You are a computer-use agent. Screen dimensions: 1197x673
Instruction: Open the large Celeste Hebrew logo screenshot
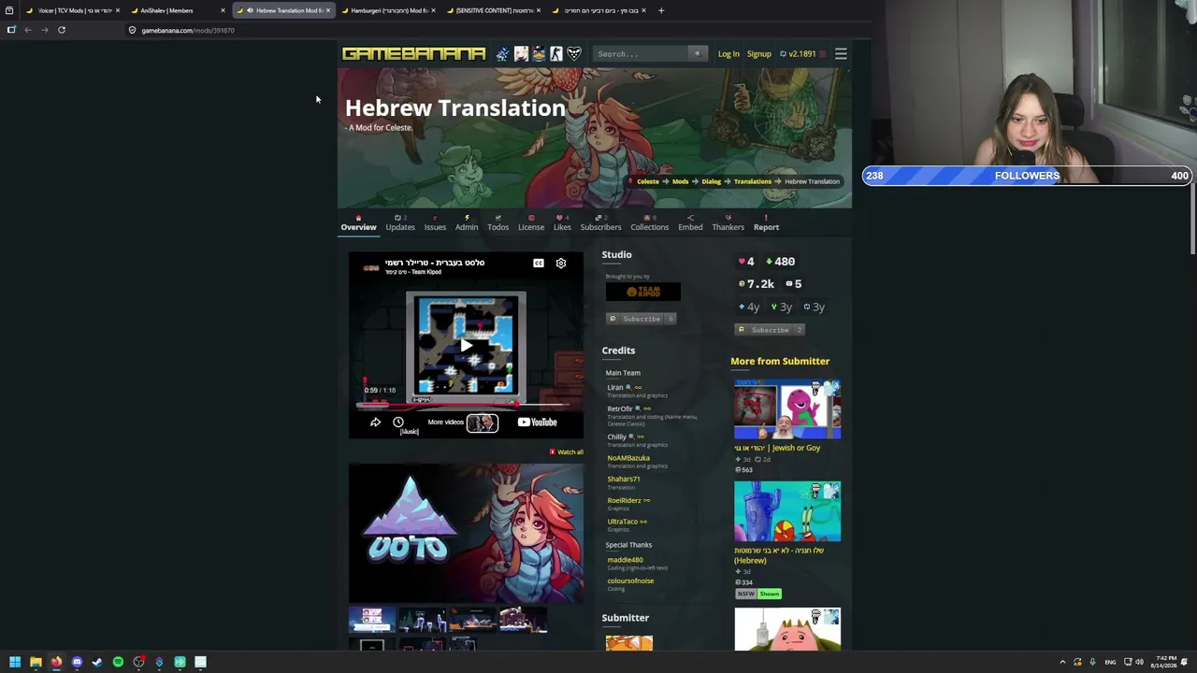(x=466, y=534)
